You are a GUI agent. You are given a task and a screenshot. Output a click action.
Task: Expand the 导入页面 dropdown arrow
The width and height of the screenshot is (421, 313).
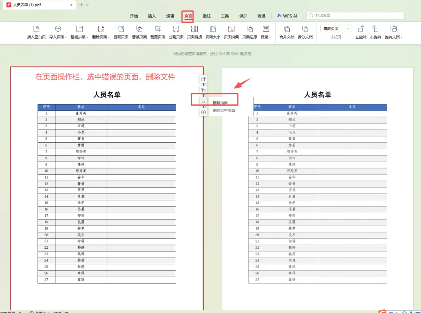click(x=66, y=37)
